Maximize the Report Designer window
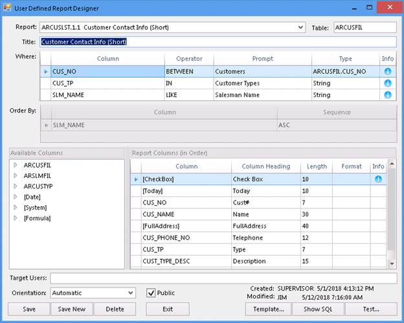 point(369,8)
